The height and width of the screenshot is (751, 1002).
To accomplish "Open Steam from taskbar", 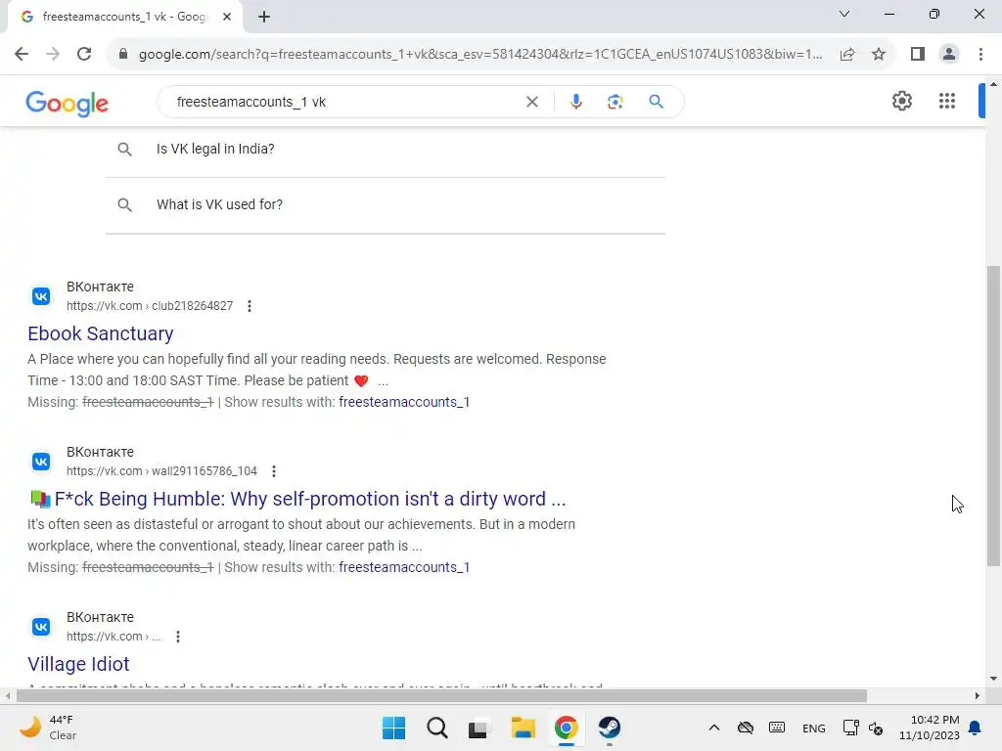I will pyautogui.click(x=609, y=728).
